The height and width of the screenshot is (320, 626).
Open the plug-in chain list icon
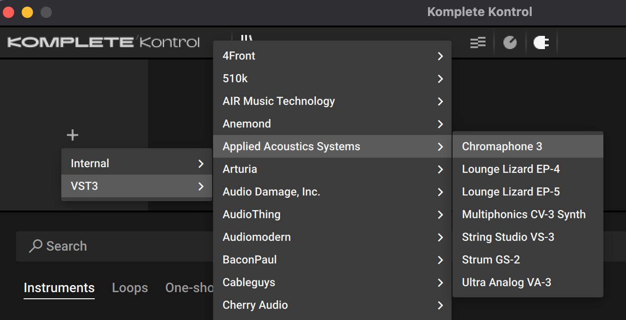(x=478, y=43)
